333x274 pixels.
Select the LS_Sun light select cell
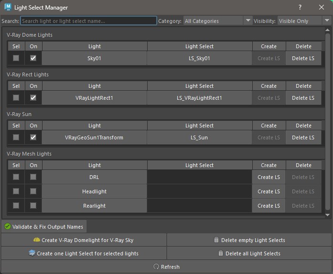click(x=199, y=137)
